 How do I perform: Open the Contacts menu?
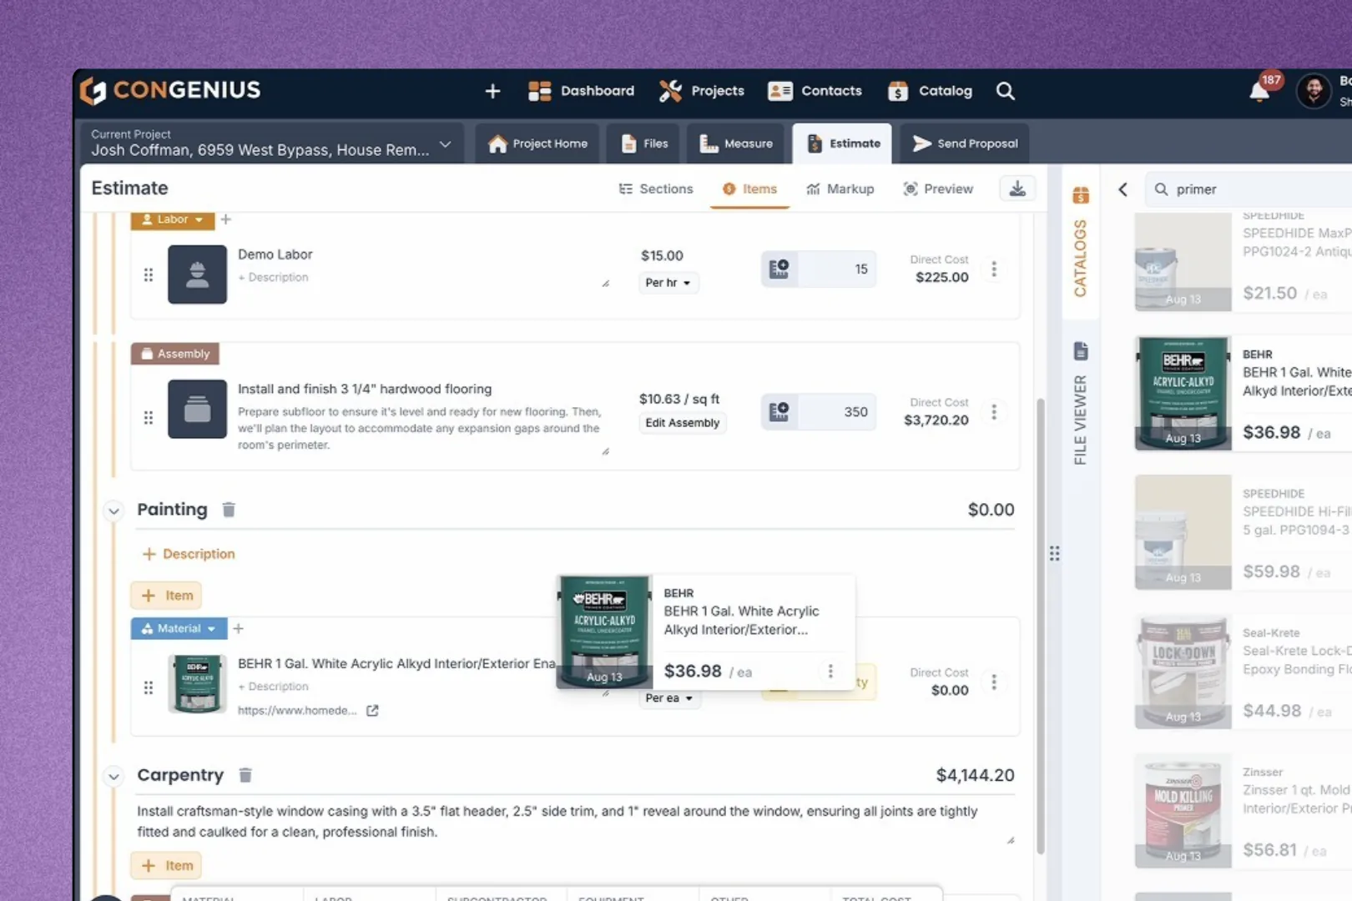tap(815, 91)
